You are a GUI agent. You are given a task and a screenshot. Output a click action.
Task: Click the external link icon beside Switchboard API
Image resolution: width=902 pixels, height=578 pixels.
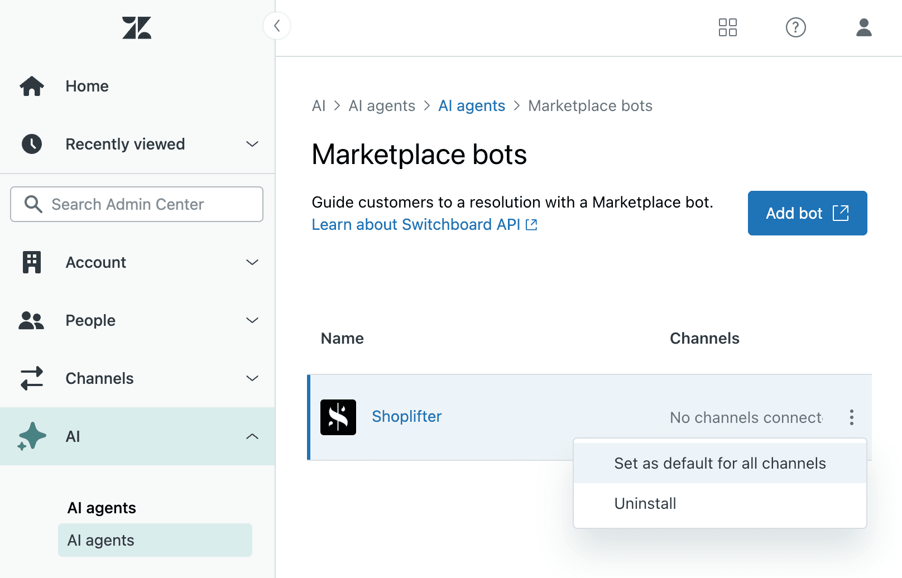(x=531, y=224)
